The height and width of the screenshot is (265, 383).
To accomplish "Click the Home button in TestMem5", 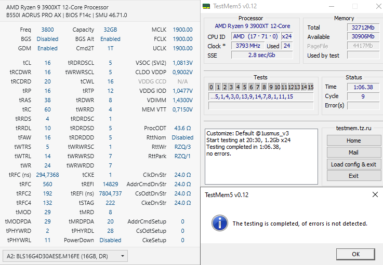I will point(353,141).
